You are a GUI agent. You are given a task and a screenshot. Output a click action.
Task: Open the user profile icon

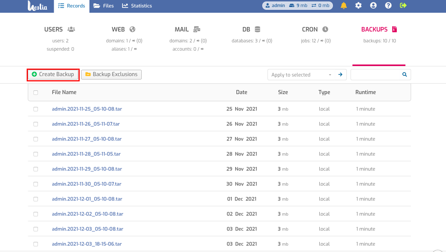point(373,5)
